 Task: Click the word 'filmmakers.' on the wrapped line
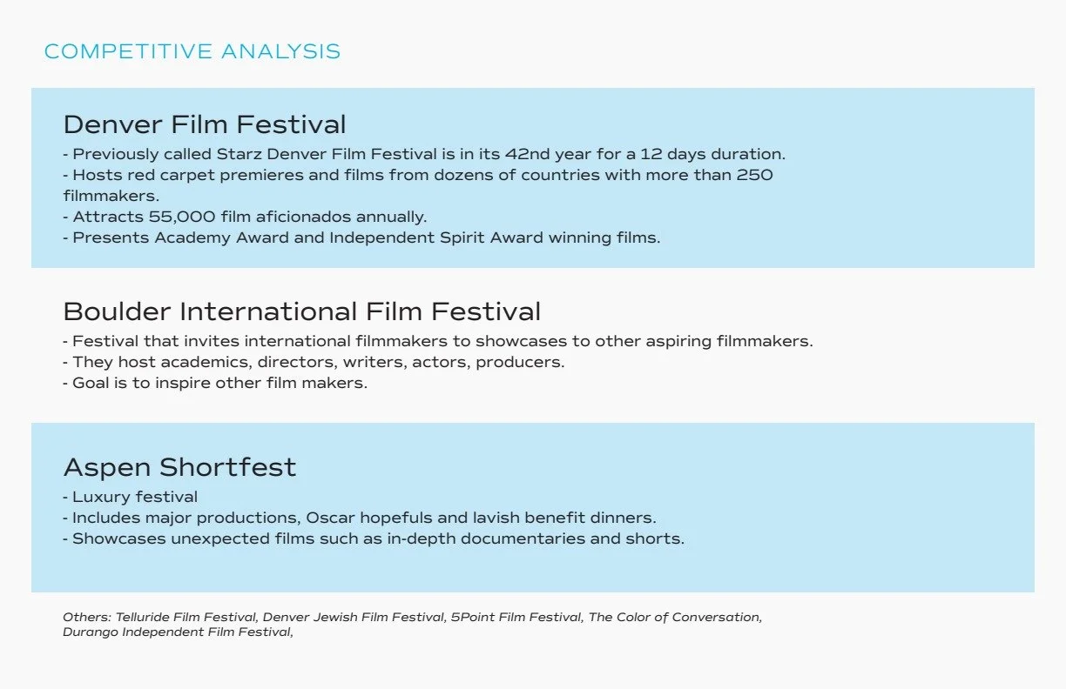click(x=111, y=196)
